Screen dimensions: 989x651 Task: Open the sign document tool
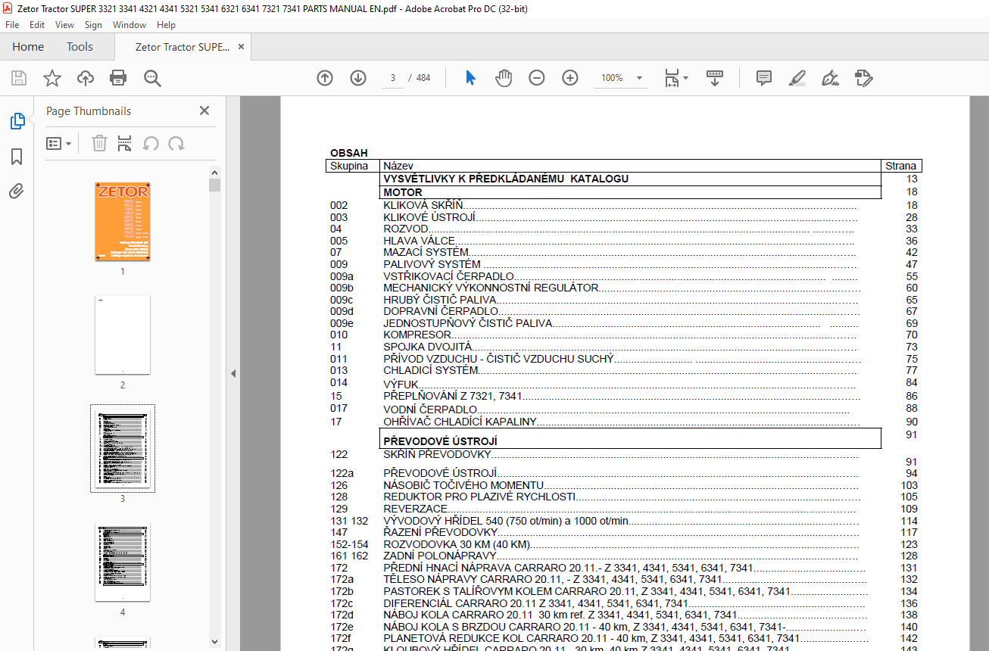831,78
